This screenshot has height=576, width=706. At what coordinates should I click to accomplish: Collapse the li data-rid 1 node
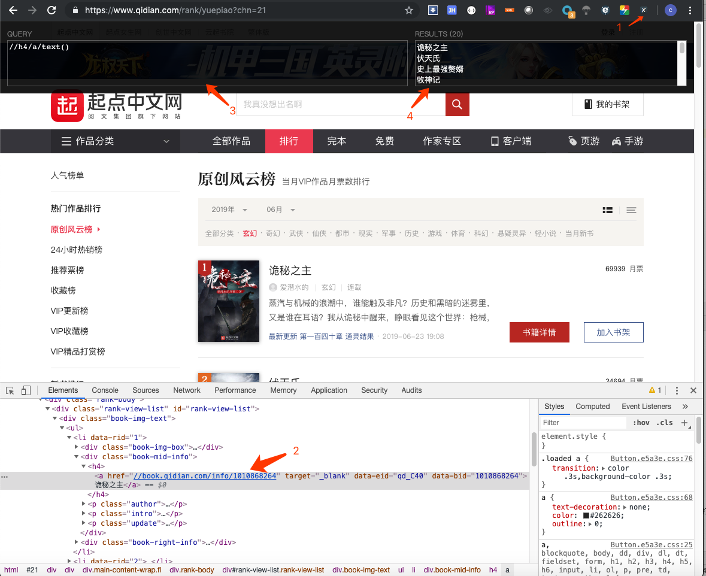(69, 437)
